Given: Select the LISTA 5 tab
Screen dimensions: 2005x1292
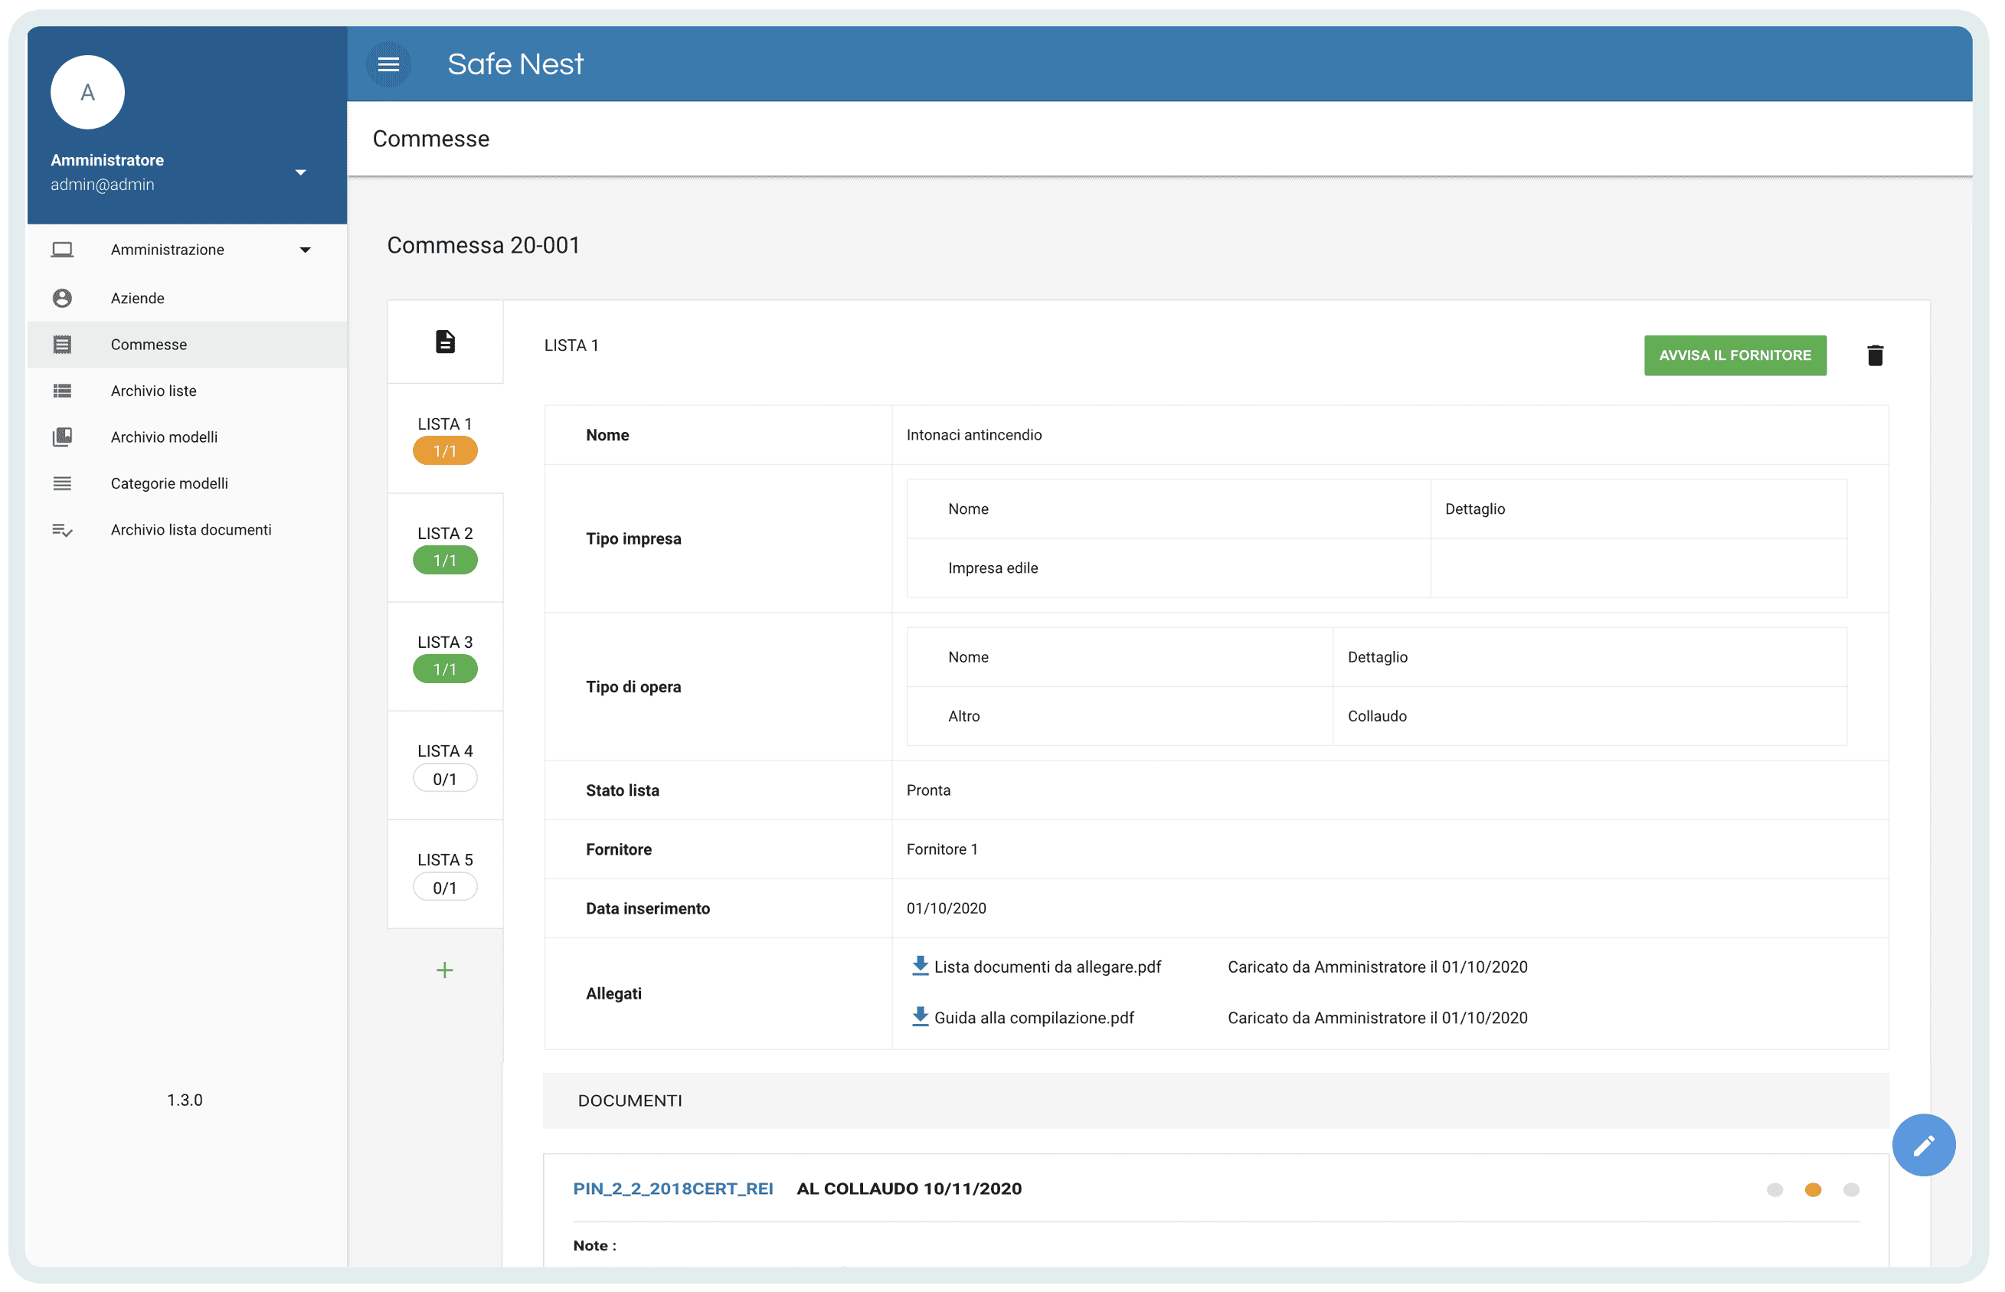Looking at the screenshot, I should 446,875.
